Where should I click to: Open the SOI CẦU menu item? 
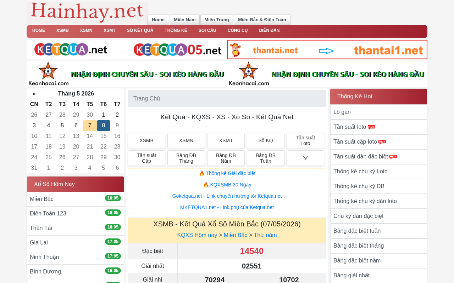tap(207, 30)
